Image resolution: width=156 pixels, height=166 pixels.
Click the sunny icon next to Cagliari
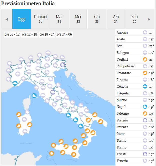point(145,60)
